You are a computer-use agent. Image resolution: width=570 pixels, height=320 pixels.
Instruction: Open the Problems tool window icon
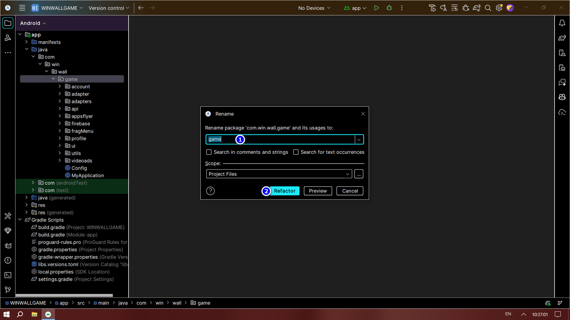(8, 260)
